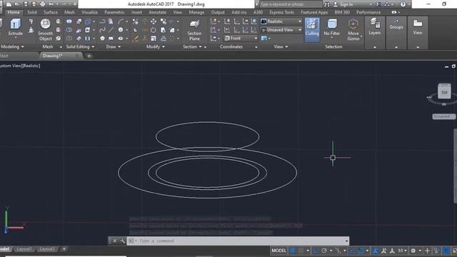Viewport: 457px width, 257px height.
Task: Toggle the drawing Grid display in status bar
Action: (293, 251)
